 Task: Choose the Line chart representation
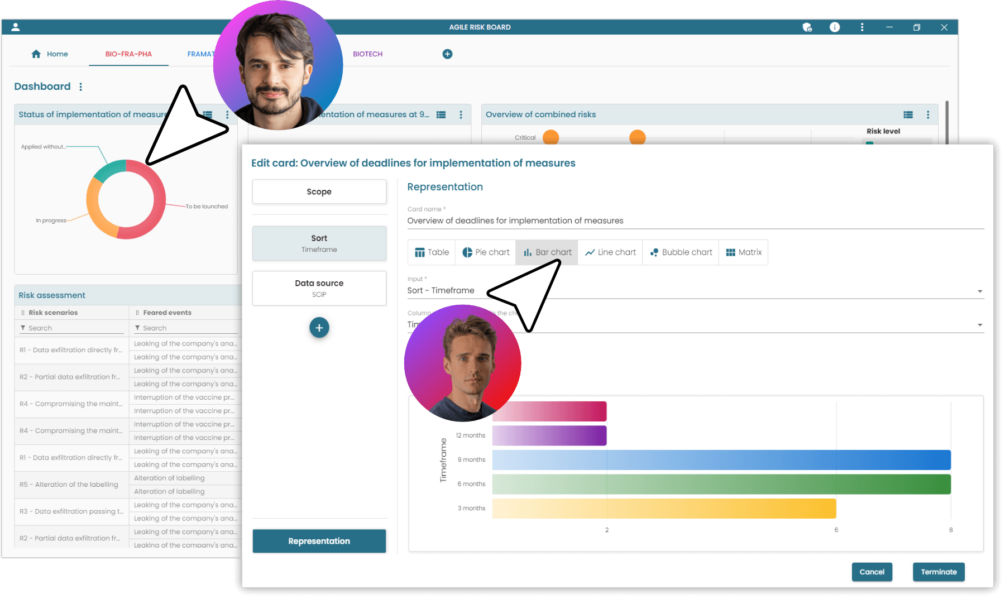610,252
